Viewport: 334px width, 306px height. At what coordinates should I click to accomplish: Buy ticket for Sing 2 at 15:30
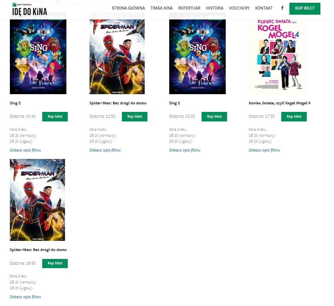tap(214, 117)
